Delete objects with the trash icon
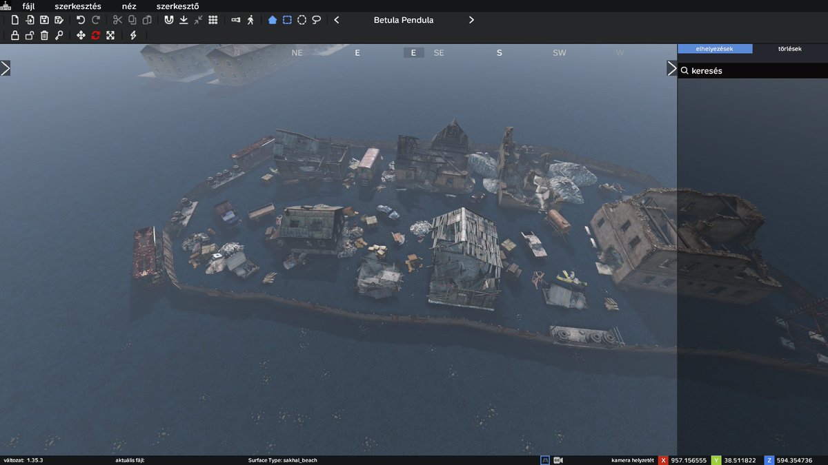This screenshot has height=465, width=828. pyautogui.click(x=44, y=35)
